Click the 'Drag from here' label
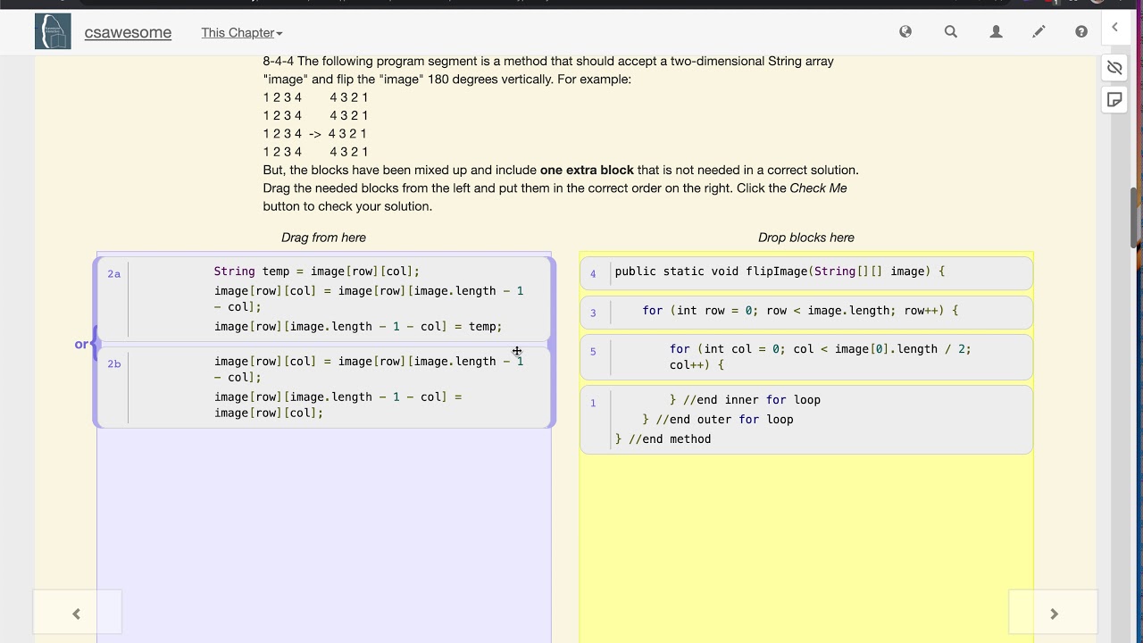The image size is (1143, 643). [323, 238]
